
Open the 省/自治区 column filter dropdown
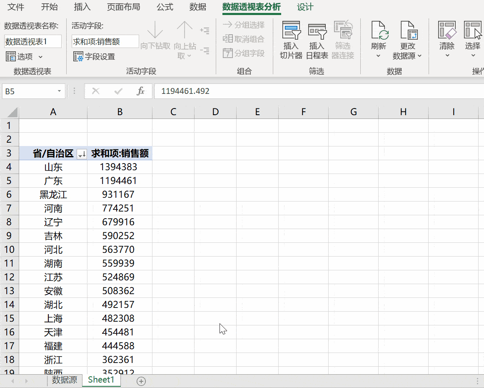click(x=82, y=153)
